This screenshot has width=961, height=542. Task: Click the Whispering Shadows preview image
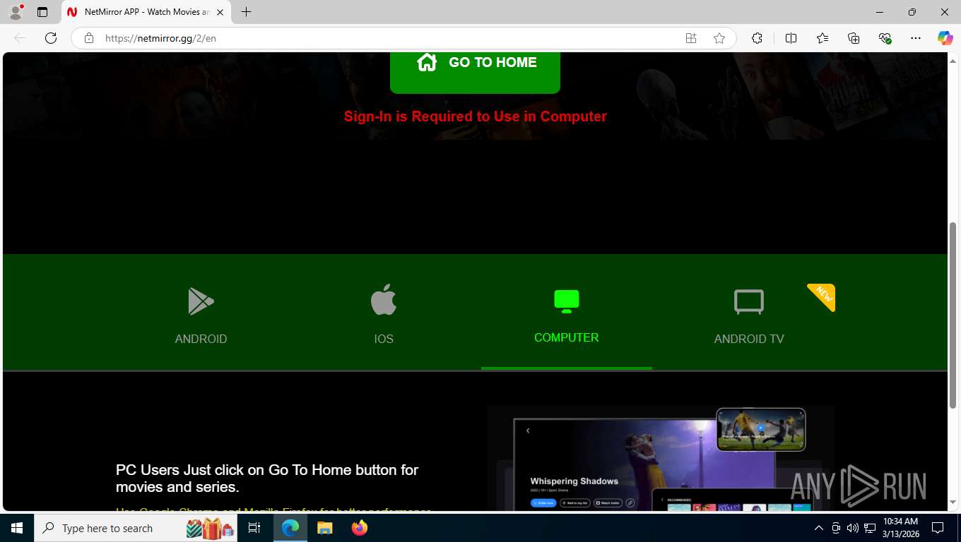pyautogui.click(x=661, y=457)
